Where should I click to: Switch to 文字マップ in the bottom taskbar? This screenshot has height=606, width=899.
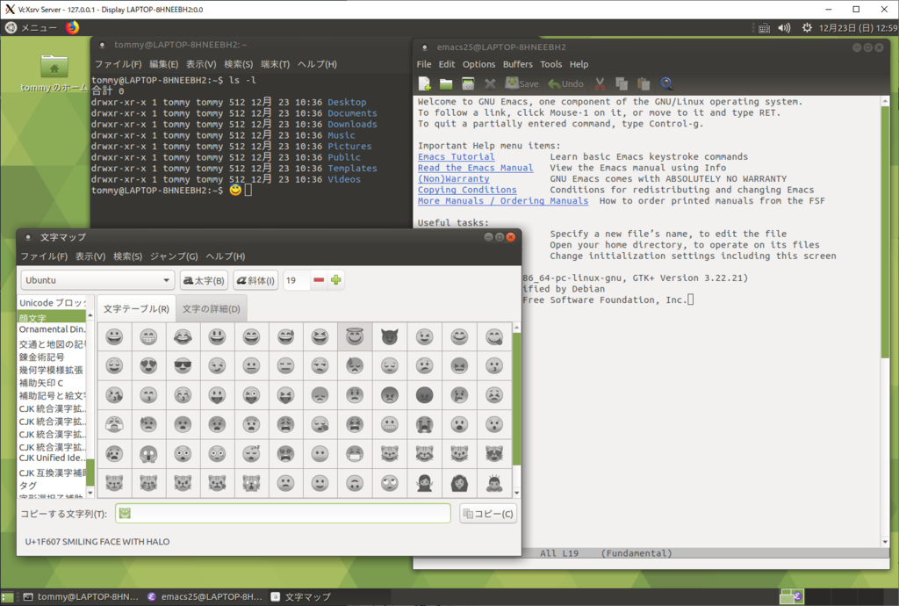301,597
